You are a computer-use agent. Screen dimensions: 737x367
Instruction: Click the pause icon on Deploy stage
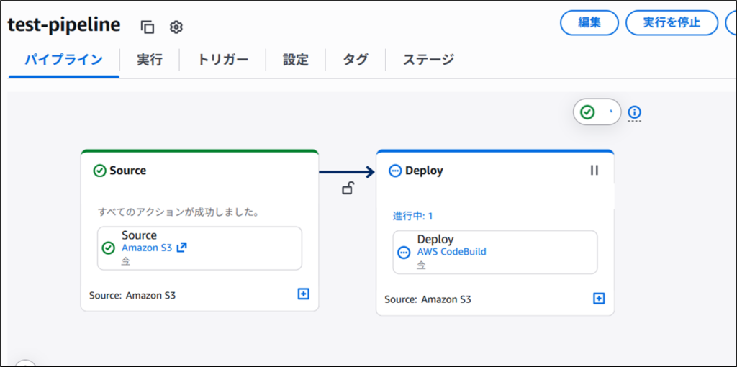tap(594, 171)
